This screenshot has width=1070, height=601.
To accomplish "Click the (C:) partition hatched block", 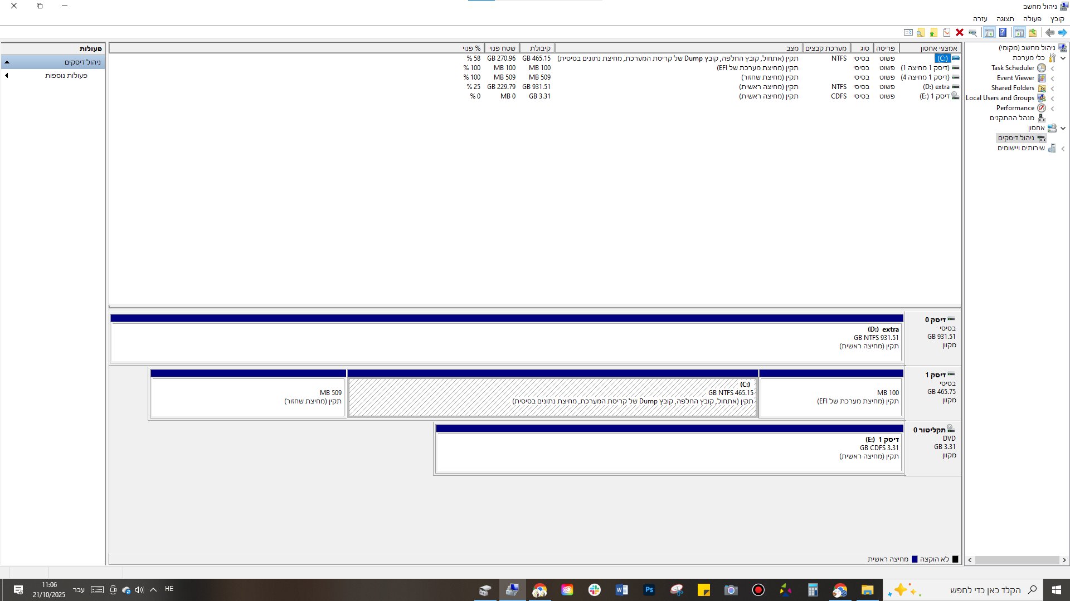I will 552,397.
